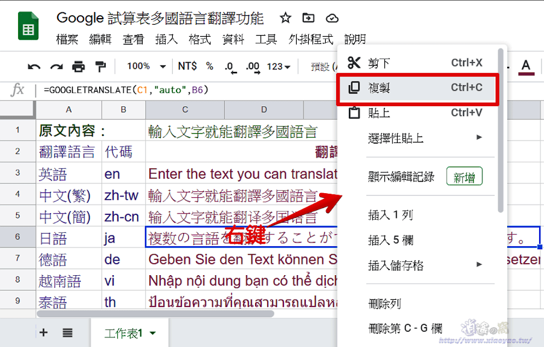
Task: Open the 工具 menu
Action: tap(266, 39)
